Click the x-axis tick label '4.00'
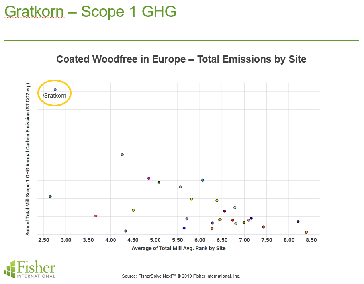The width and height of the screenshot is (364, 284). click(x=110, y=240)
